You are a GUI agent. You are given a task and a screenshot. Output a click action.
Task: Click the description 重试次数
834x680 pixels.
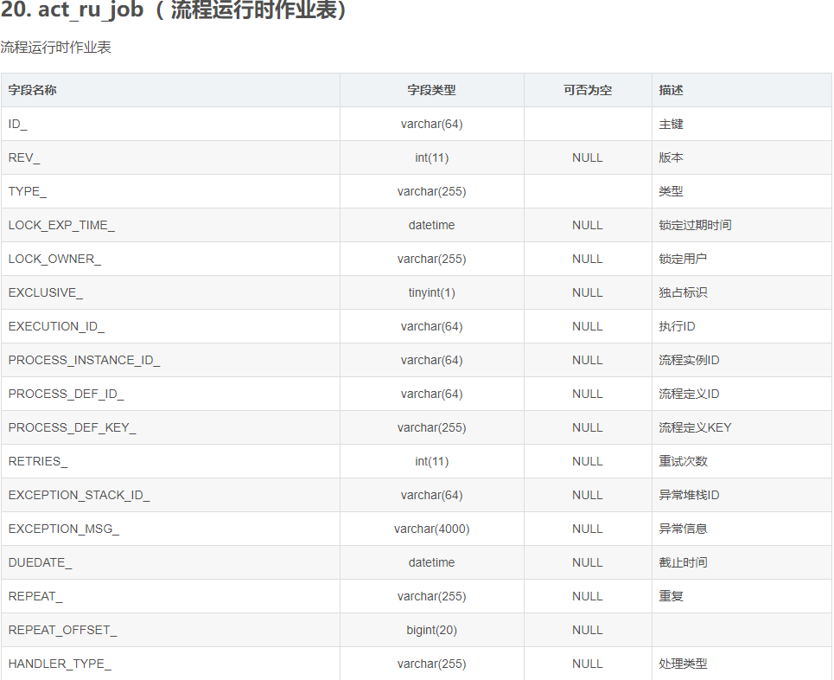683,461
